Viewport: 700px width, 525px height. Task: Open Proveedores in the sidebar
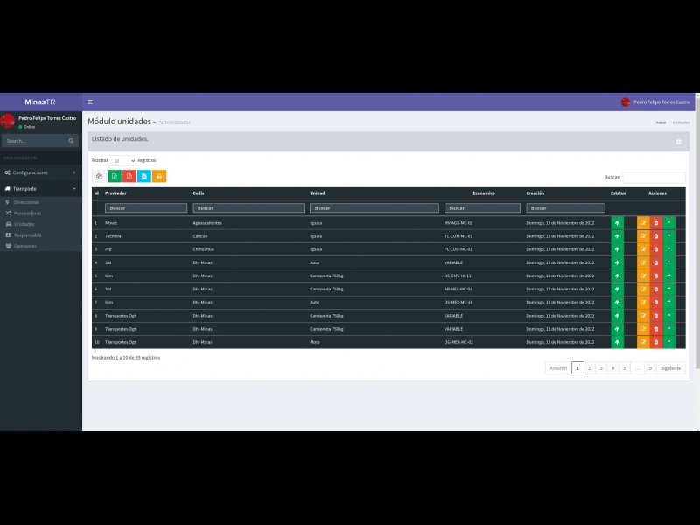pos(27,213)
